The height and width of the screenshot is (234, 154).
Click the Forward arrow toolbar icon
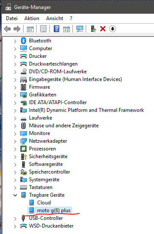(17, 29)
